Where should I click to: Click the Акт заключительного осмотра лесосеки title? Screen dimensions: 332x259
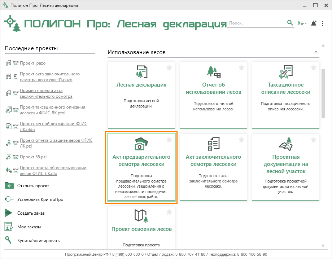pos(213,161)
